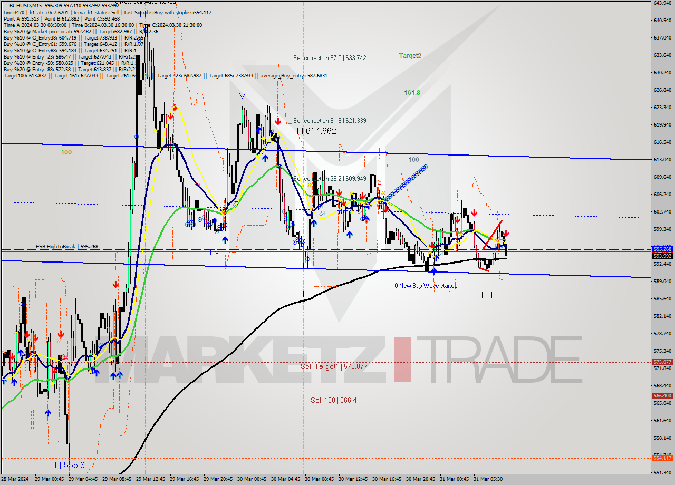The width and height of the screenshot is (675, 485).
Task: Click the 643.940 price at axis top
Action: click(662, 3)
